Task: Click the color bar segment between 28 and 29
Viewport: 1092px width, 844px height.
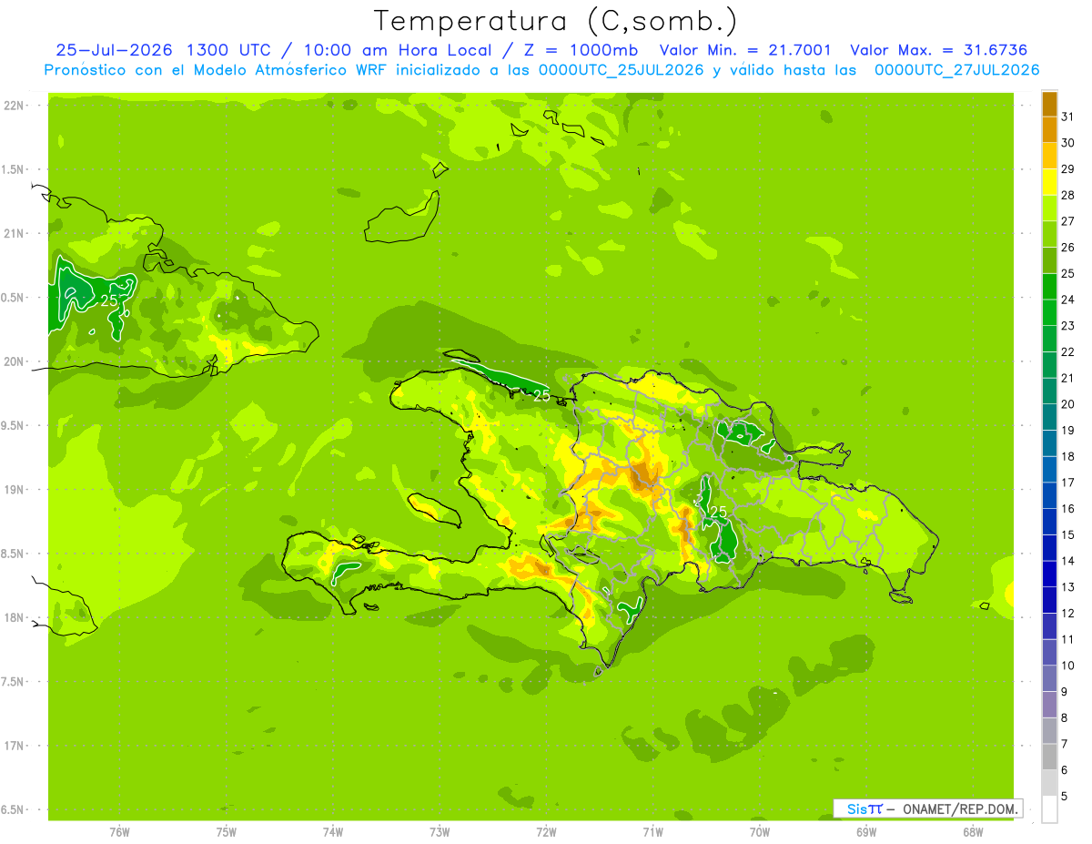Action: pyautogui.click(x=1049, y=182)
